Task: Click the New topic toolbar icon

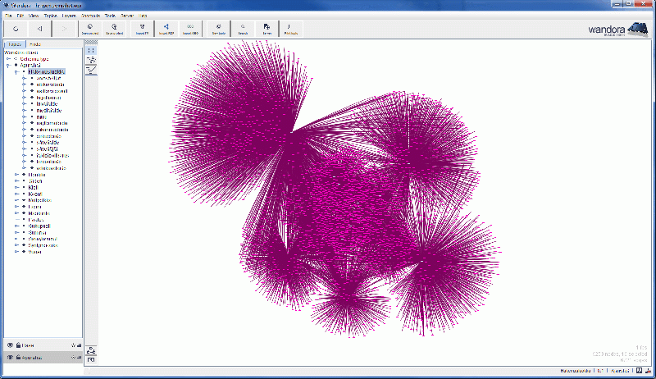Action: point(218,29)
